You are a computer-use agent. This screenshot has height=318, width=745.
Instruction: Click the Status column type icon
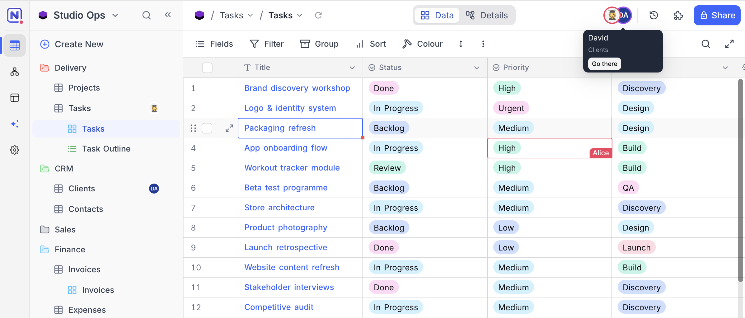372,68
